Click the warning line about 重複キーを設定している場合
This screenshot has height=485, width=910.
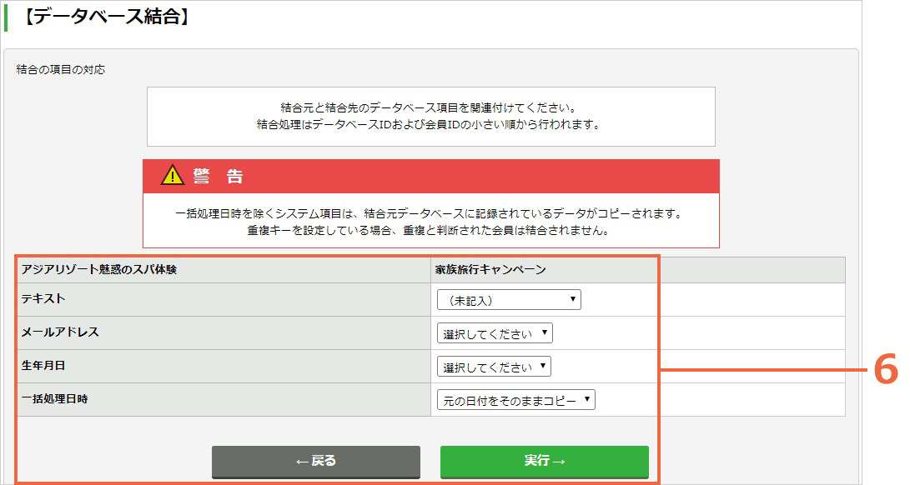(430, 230)
